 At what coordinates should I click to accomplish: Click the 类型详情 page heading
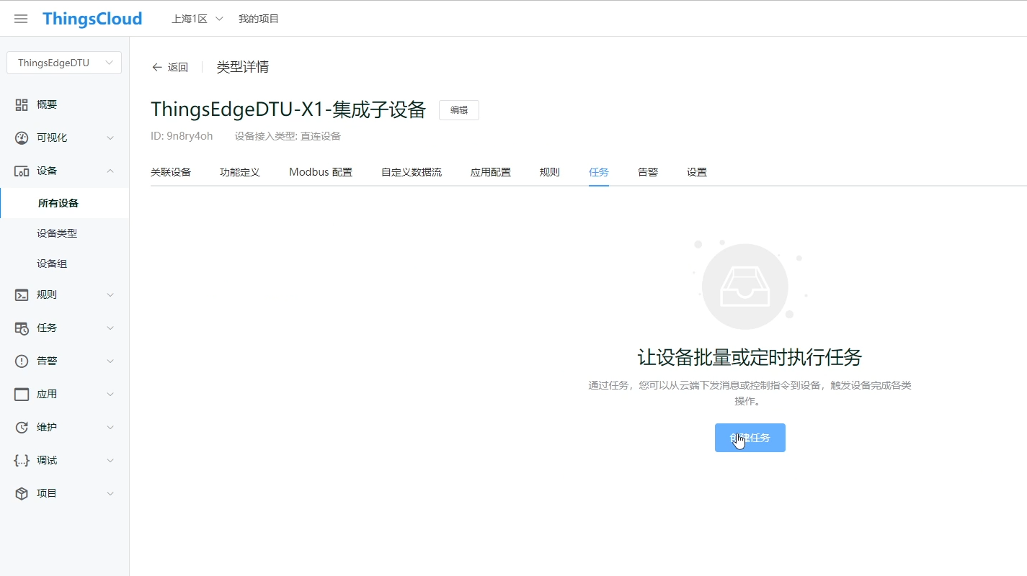[243, 67]
